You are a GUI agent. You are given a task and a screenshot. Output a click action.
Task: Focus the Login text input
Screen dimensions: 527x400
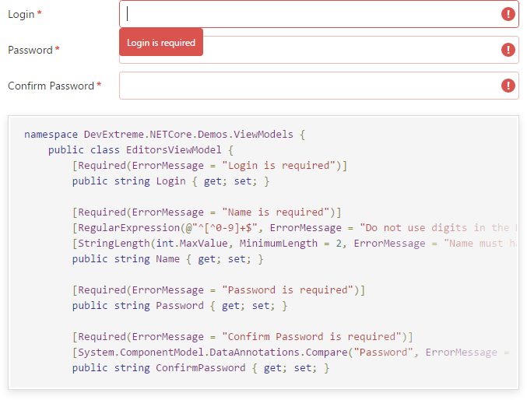[x=311, y=14]
